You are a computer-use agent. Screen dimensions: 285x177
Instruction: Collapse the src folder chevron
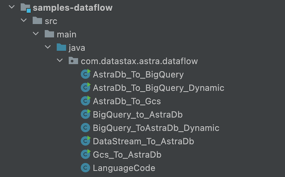pos(24,20)
